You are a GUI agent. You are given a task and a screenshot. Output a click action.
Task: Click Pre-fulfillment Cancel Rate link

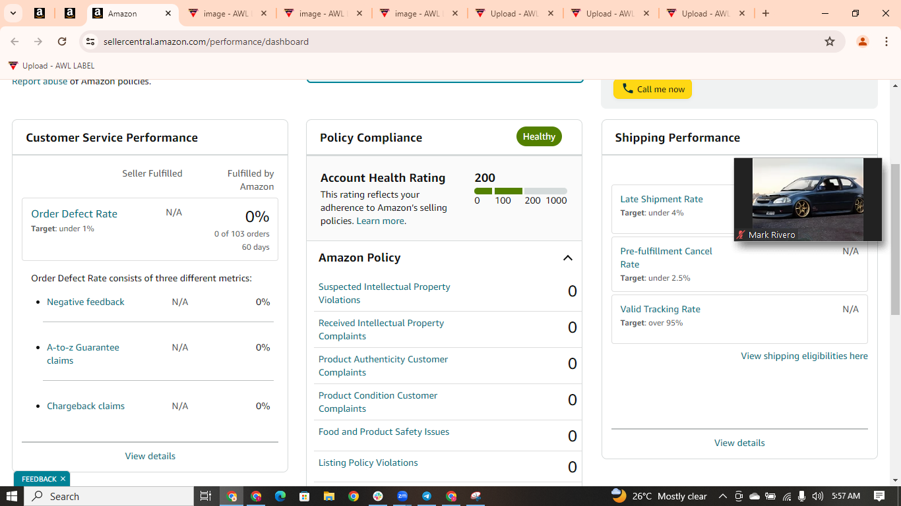pyautogui.click(x=666, y=258)
